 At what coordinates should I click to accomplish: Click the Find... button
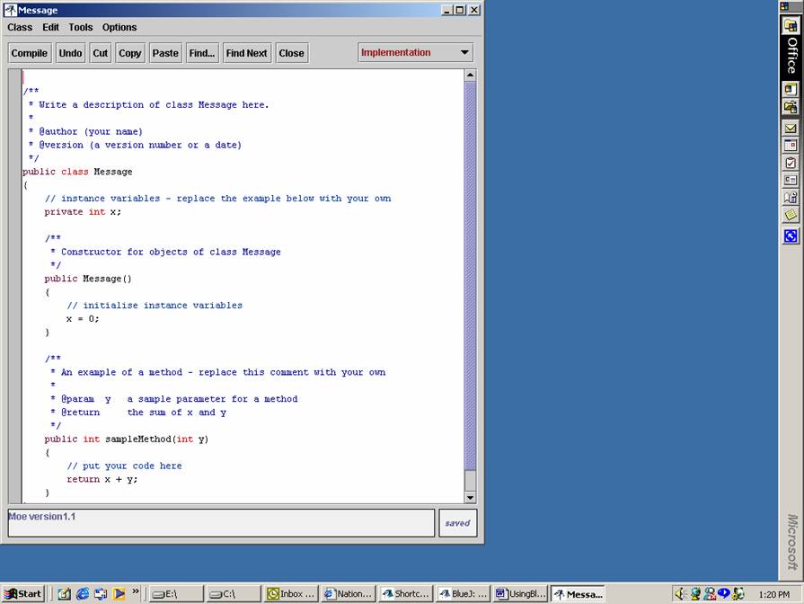tap(202, 53)
